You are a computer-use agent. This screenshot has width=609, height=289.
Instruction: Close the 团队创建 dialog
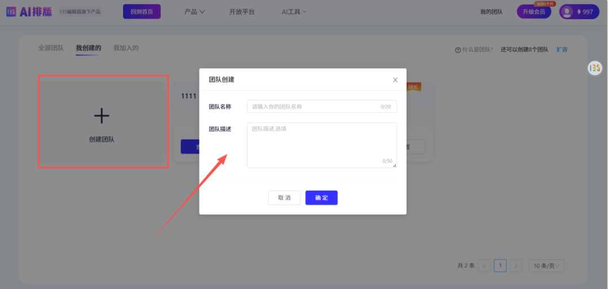click(395, 80)
